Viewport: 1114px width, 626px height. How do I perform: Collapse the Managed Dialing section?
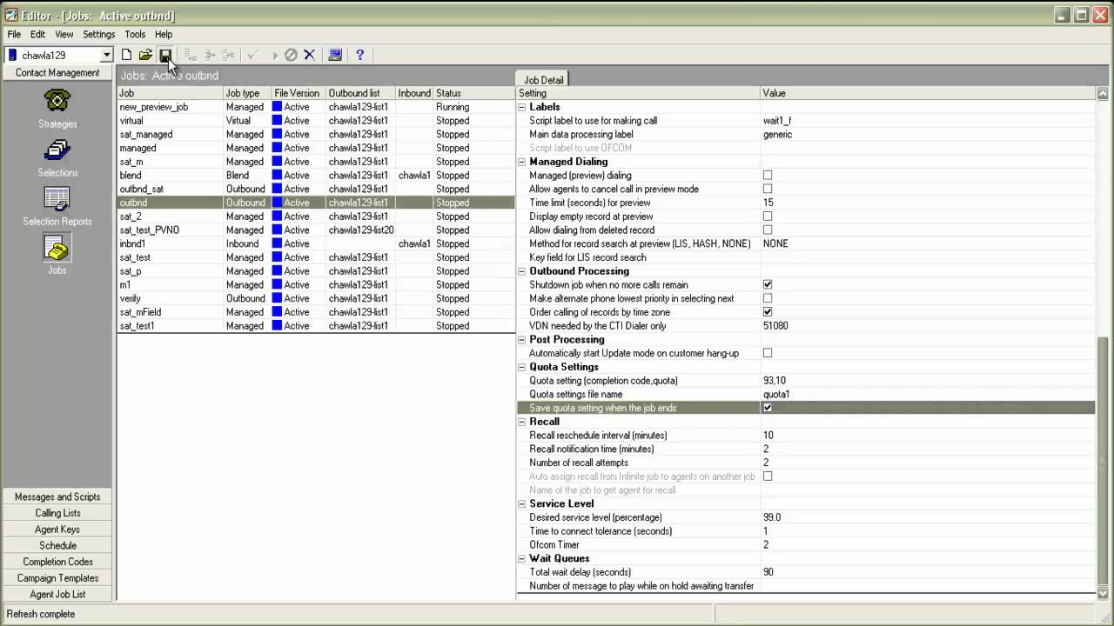coord(522,162)
